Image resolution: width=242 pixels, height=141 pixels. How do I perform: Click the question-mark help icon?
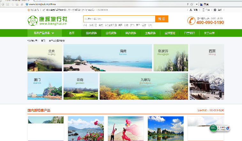[215, 10]
